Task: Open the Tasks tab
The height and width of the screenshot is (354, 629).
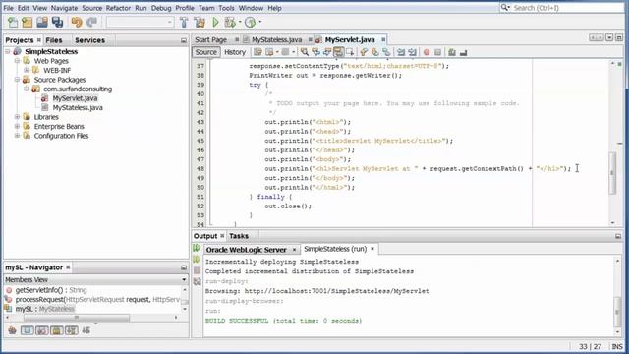Action: pos(239,236)
